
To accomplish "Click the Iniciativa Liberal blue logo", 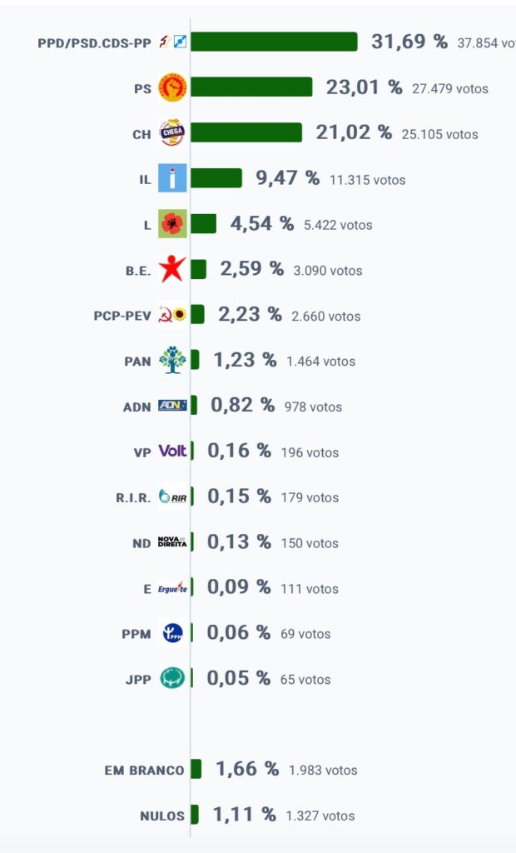I will [x=172, y=178].
